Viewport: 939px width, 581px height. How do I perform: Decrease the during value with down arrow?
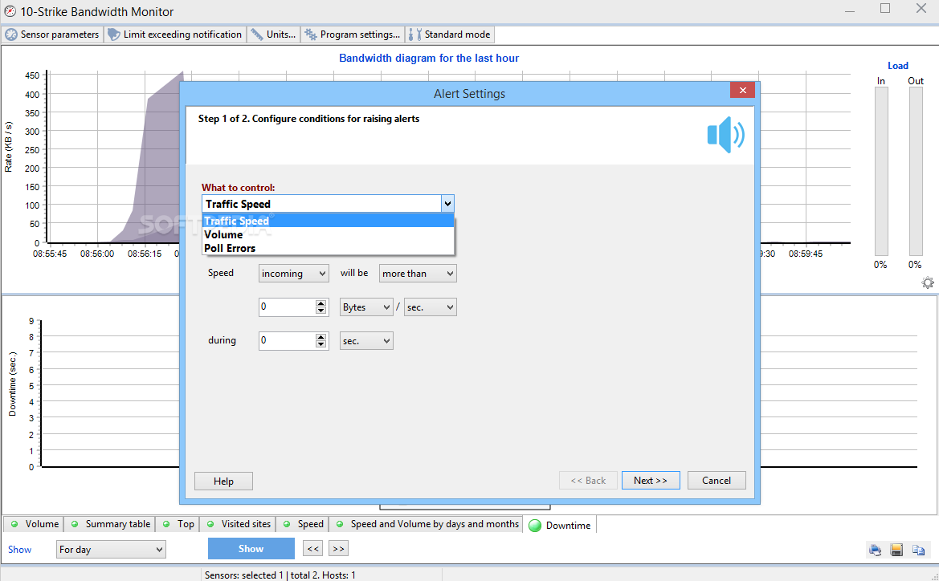point(321,344)
